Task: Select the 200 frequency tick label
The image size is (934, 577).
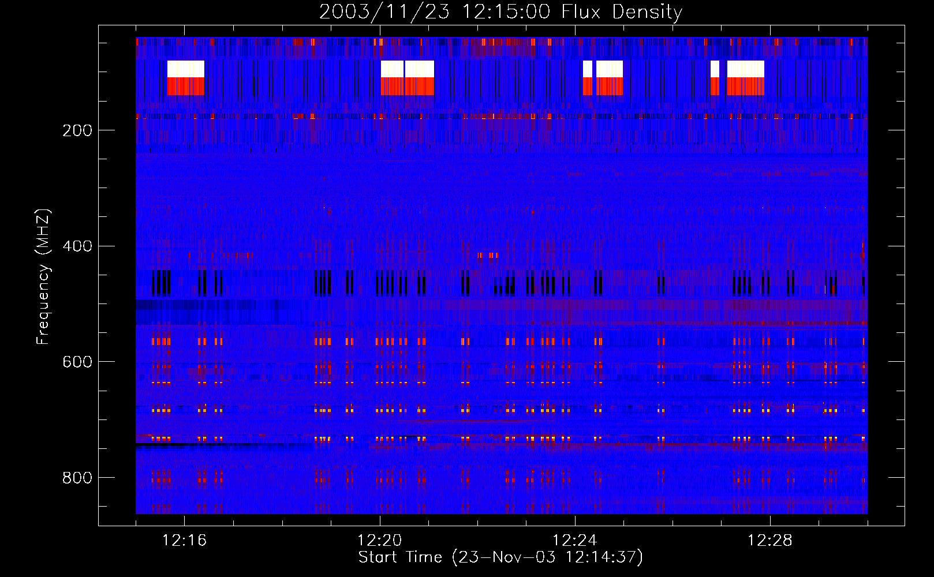Action: (77, 130)
